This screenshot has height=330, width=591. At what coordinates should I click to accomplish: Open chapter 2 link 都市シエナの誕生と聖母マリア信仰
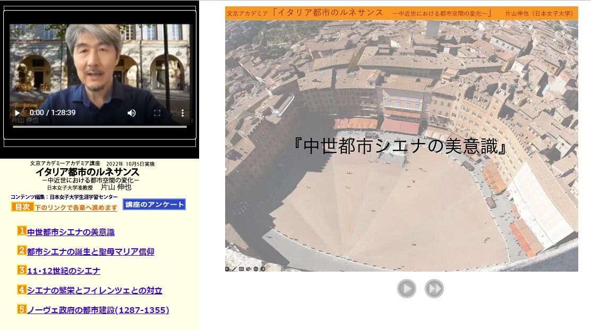coord(91,251)
